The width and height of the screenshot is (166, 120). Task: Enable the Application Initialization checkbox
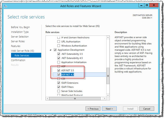(59, 62)
